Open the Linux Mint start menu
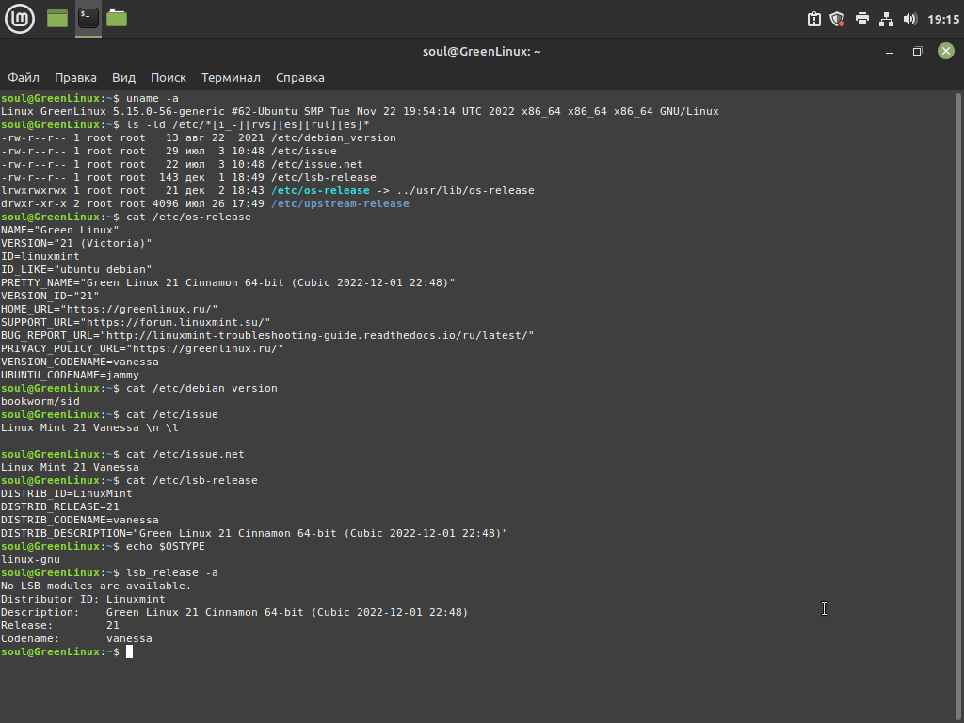The image size is (964, 723). (20, 19)
